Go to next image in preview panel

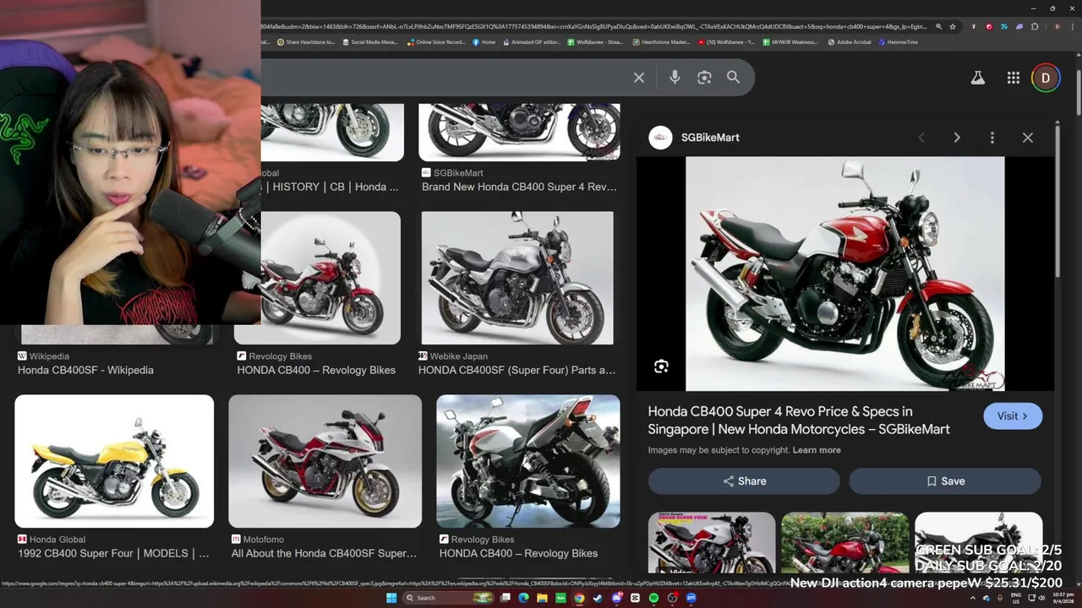[957, 138]
